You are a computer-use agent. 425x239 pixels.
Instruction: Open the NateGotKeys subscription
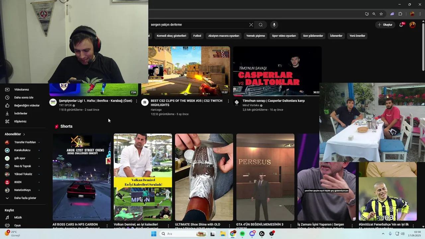(x=23, y=190)
